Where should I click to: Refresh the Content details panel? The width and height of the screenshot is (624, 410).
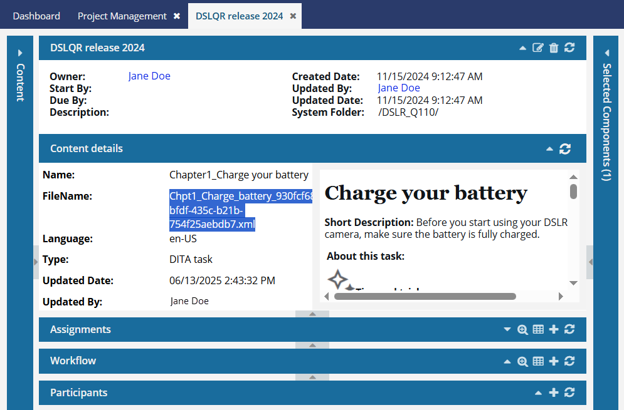coord(565,149)
